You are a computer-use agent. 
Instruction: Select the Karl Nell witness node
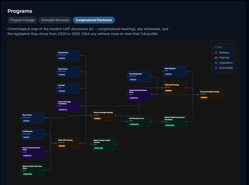coord(68,88)
